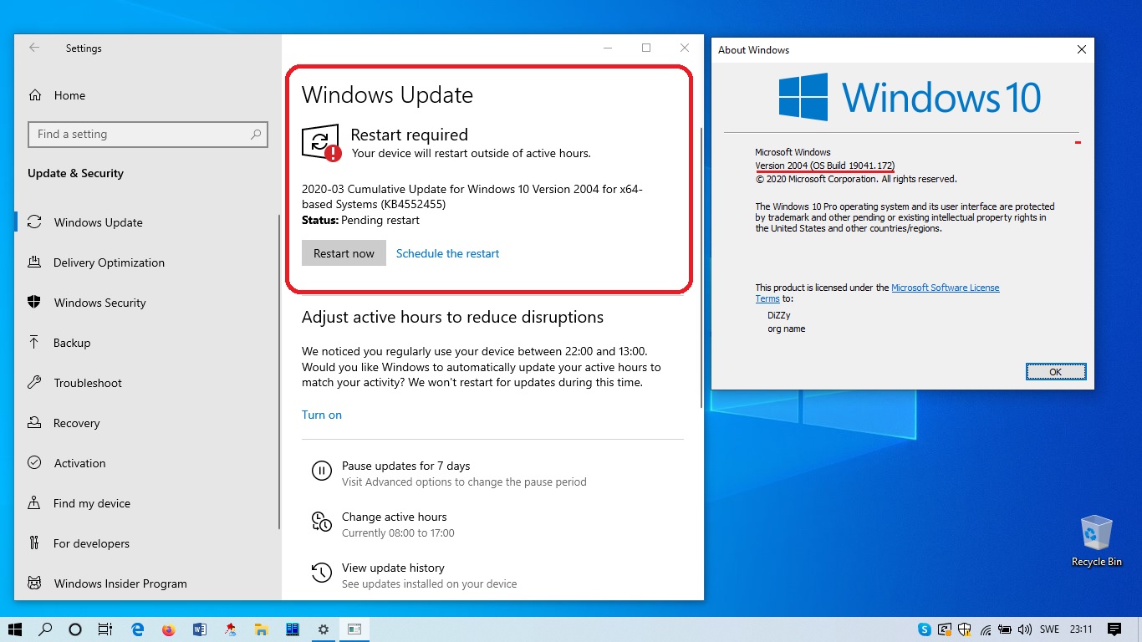Open Cortana from the taskbar
Screen dimensions: 1142x642
pos(74,629)
